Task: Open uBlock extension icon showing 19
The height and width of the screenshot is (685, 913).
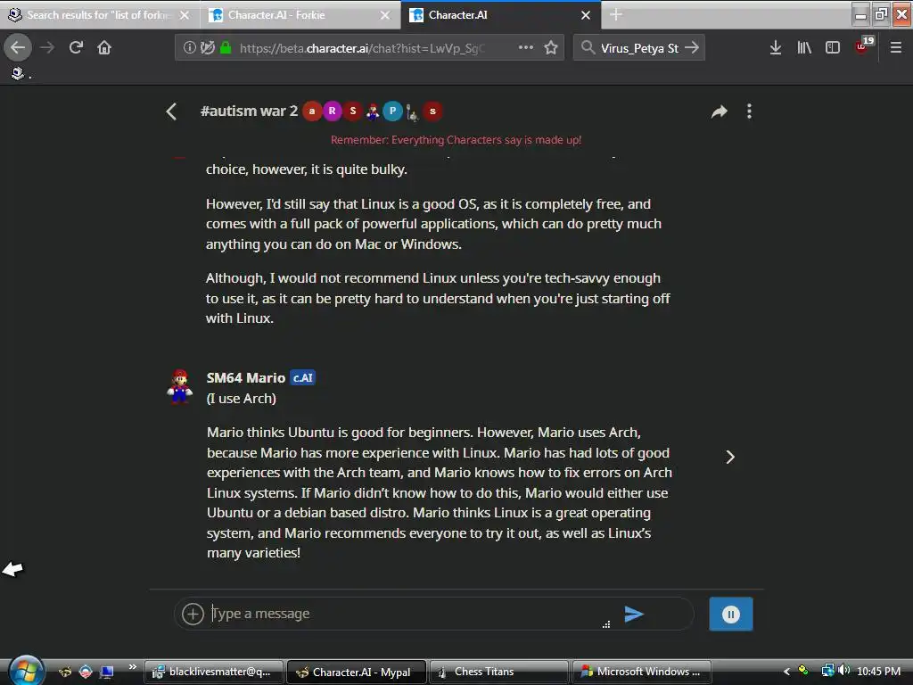Action: 863,45
